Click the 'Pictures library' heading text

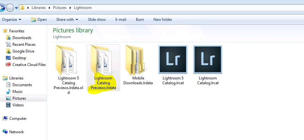73,30
